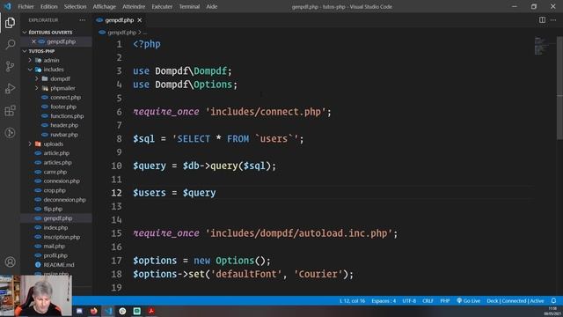Place cursor on line 12 after $query
Screen dimensions: 563x317
216,193
